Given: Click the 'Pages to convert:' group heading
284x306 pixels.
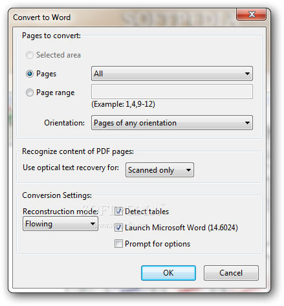Looking at the screenshot, I should (x=51, y=36).
